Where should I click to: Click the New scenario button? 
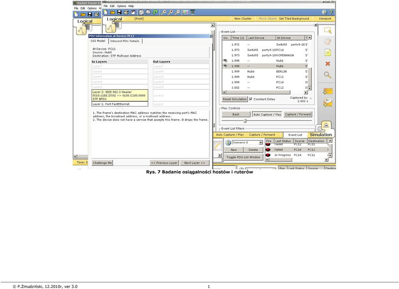click(x=234, y=150)
